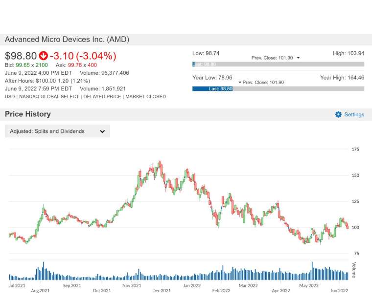Click the June 9, 2022 4:00 PM EDT timestamp
The width and height of the screenshot is (372, 301).
38,73
